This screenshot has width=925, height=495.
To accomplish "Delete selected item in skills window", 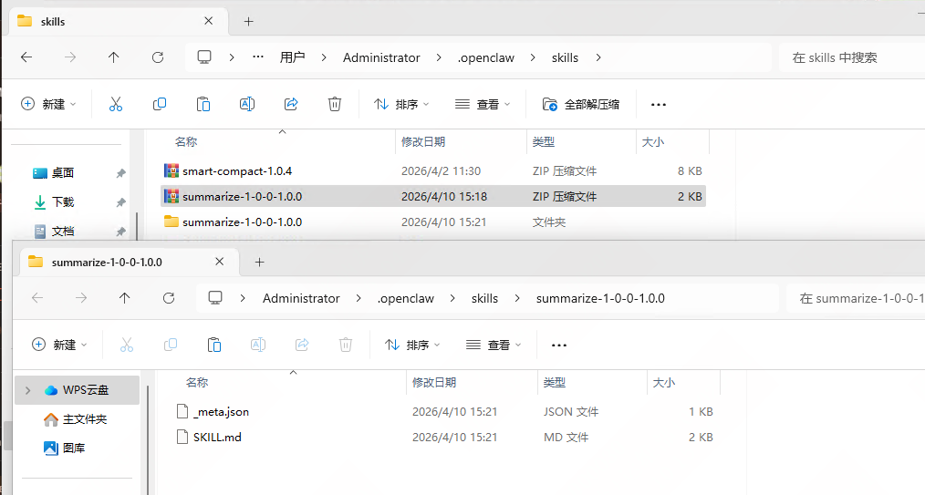I will [335, 104].
